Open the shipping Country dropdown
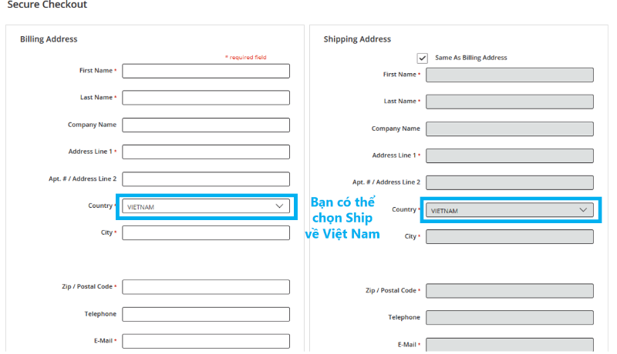 coord(509,210)
